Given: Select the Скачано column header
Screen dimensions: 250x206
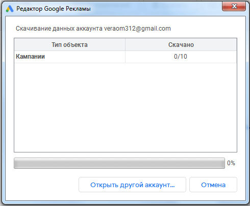Looking at the screenshot, I should pos(181,45).
